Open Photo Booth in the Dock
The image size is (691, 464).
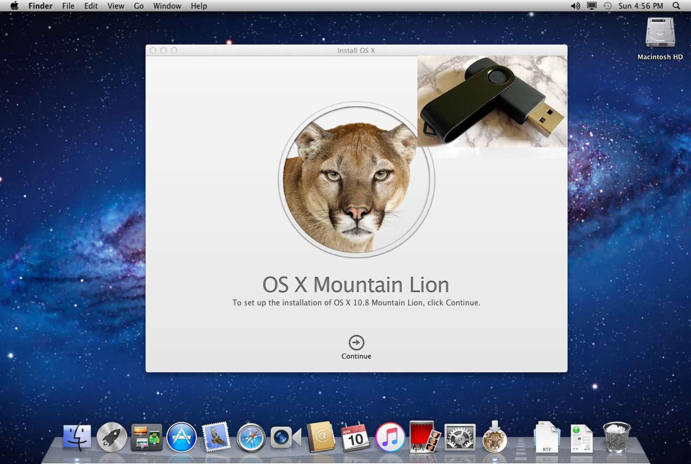click(x=425, y=437)
